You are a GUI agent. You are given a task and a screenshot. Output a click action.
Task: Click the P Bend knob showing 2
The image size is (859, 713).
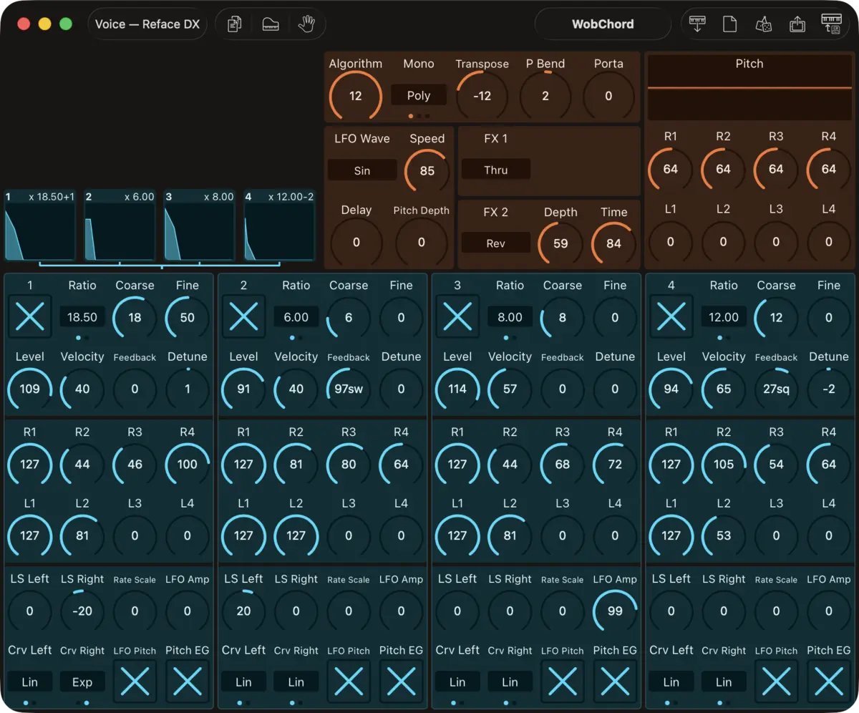(x=545, y=95)
